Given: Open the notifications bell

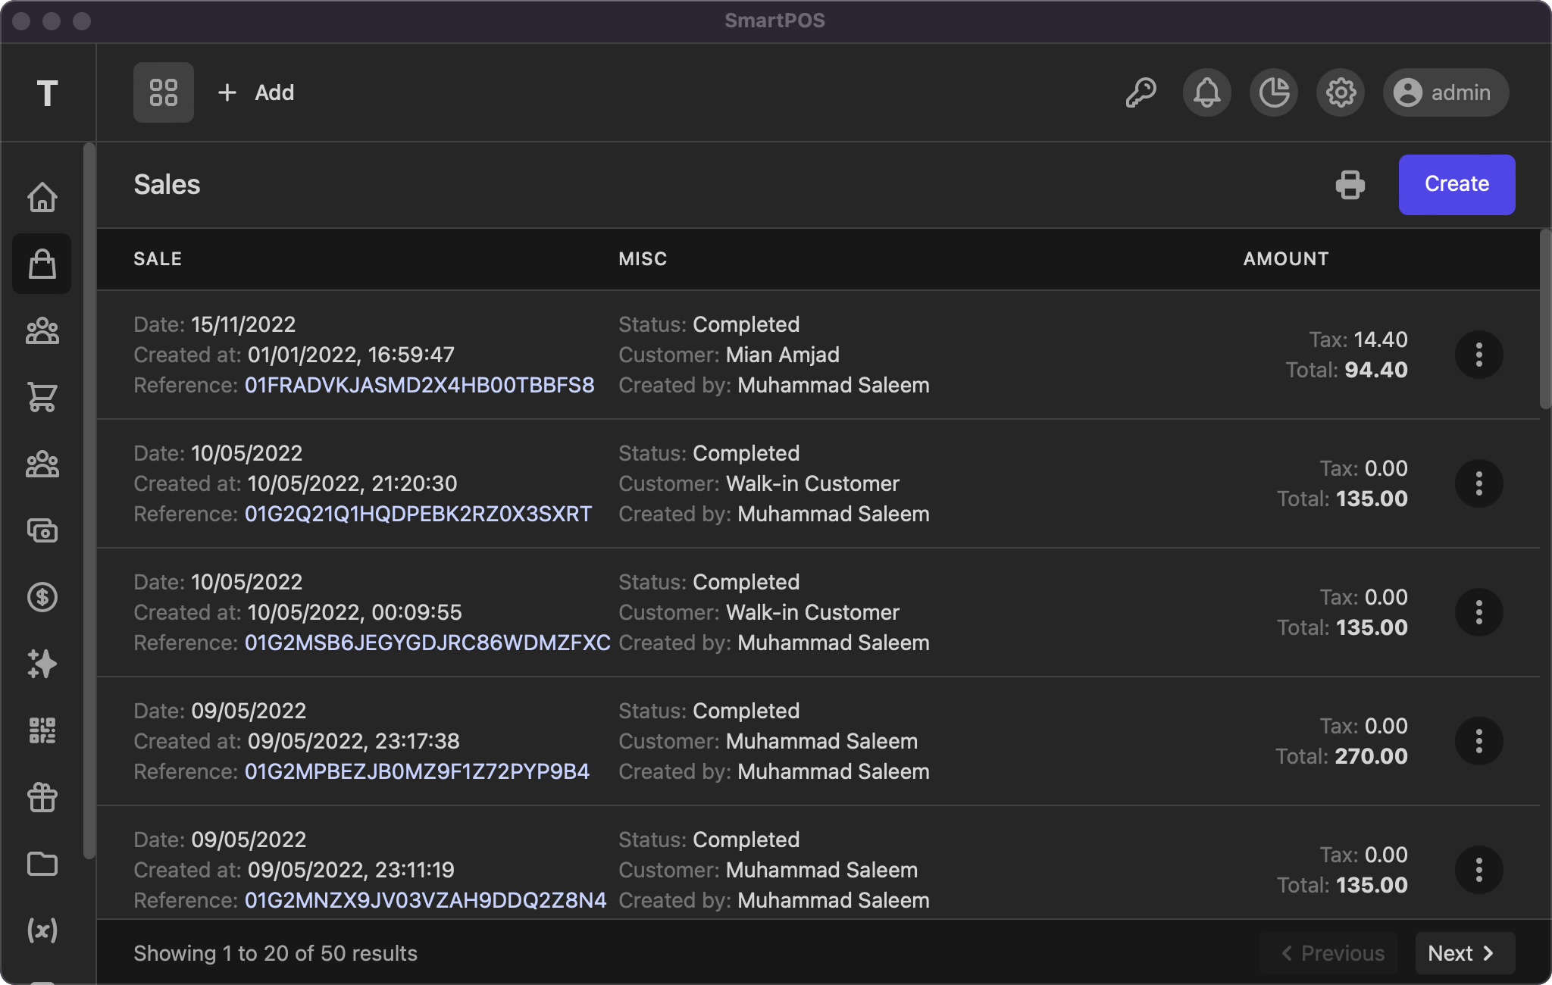Looking at the screenshot, I should pyautogui.click(x=1207, y=92).
